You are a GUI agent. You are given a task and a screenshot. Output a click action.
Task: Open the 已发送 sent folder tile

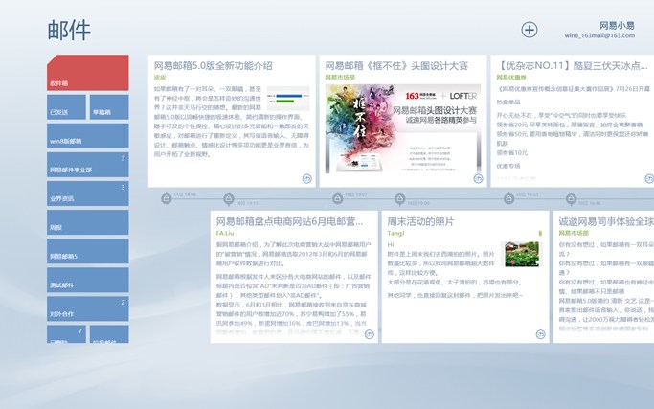pos(66,109)
